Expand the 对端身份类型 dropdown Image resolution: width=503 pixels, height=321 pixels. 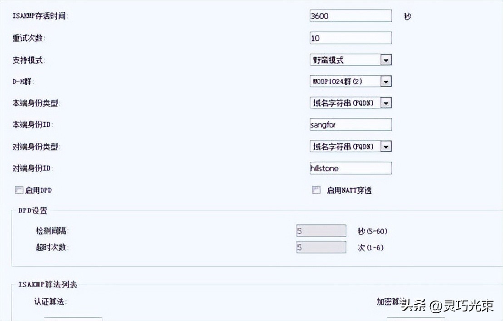tap(386, 146)
